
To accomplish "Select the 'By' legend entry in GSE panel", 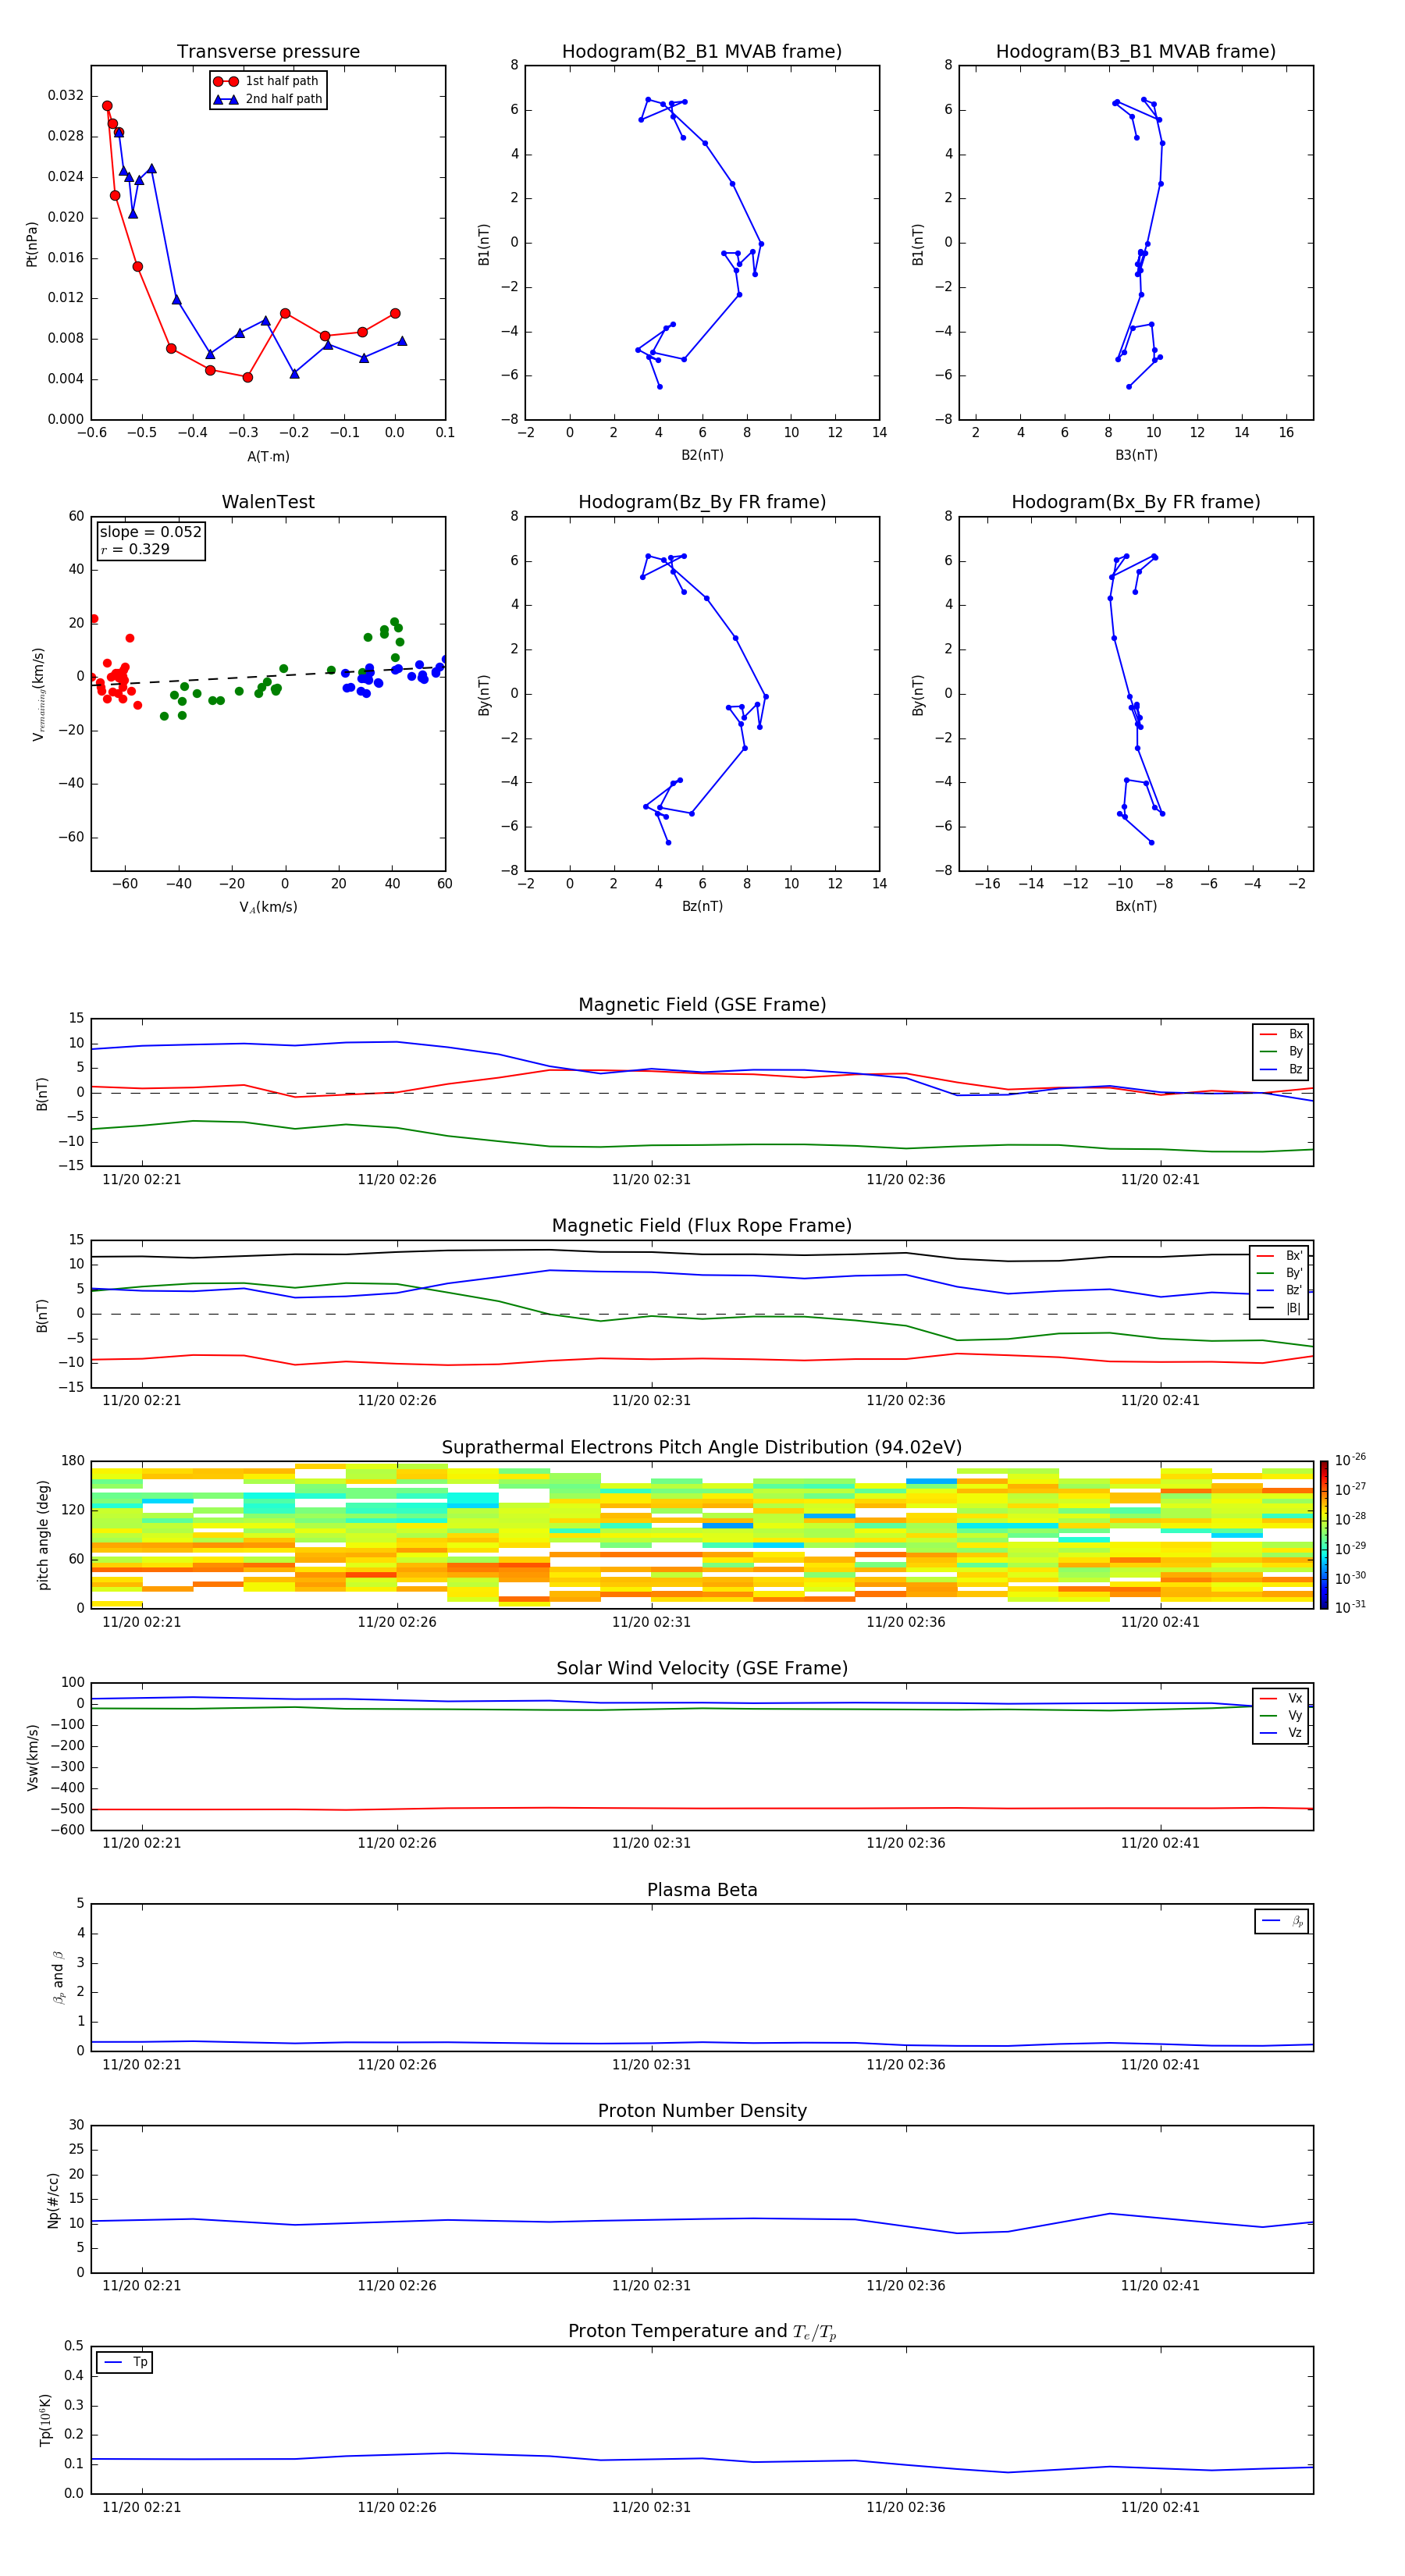I will point(1281,1051).
